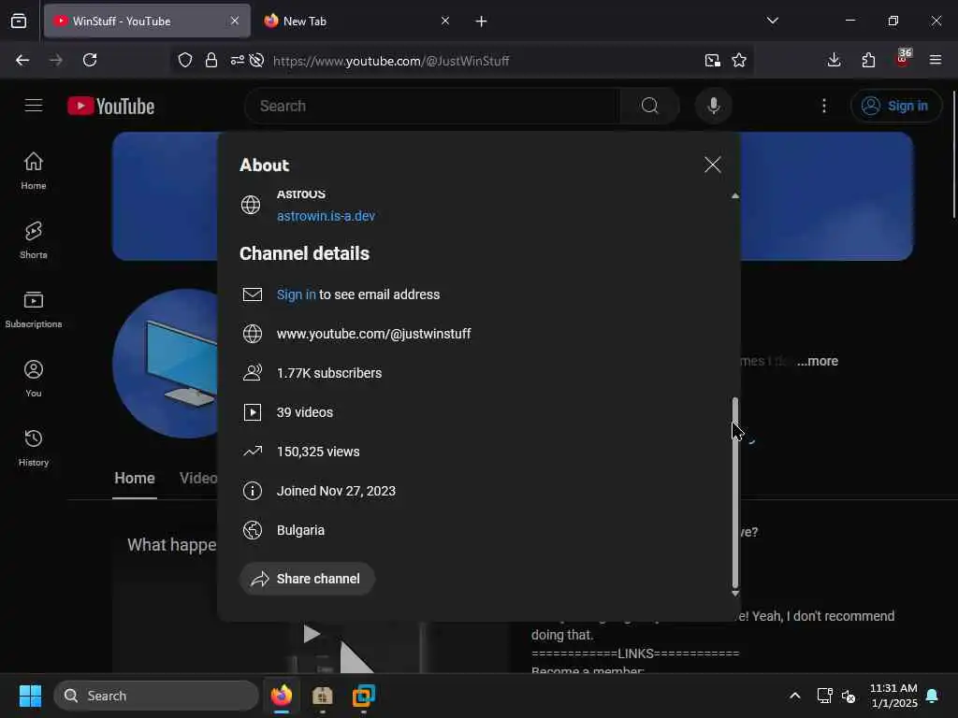Image resolution: width=958 pixels, height=718 pixels.
Task: Click the channel avatar image
Action: pyautogui.click(x=166, y=364)
